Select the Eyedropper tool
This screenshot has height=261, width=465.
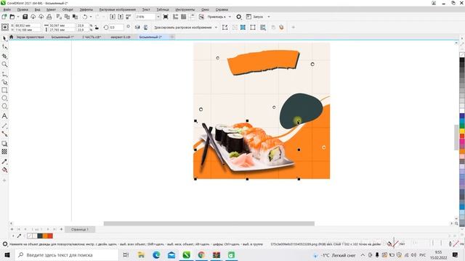coord(4,162)
